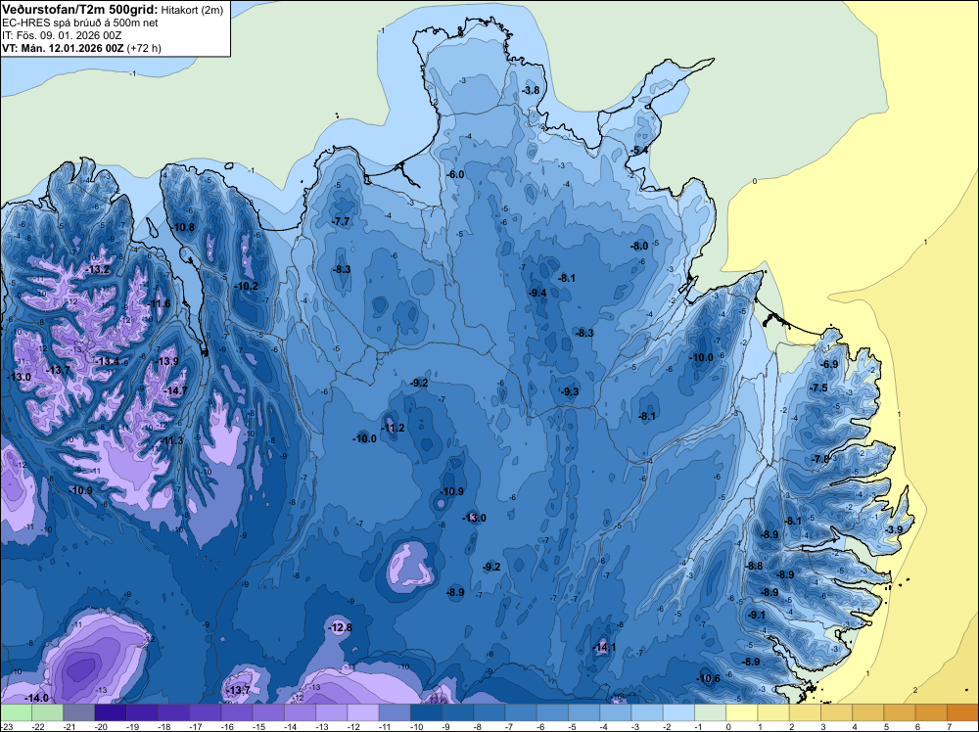Viewport: 979px width, 732px height.
Task: Select the -10.8 temperature label
Action: 183,228
